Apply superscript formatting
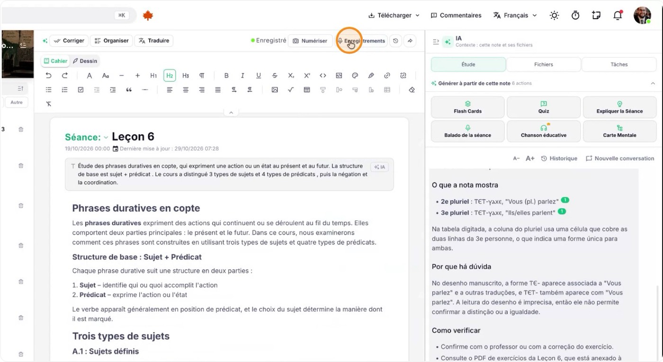663x362 pixels. pos(307,75)
